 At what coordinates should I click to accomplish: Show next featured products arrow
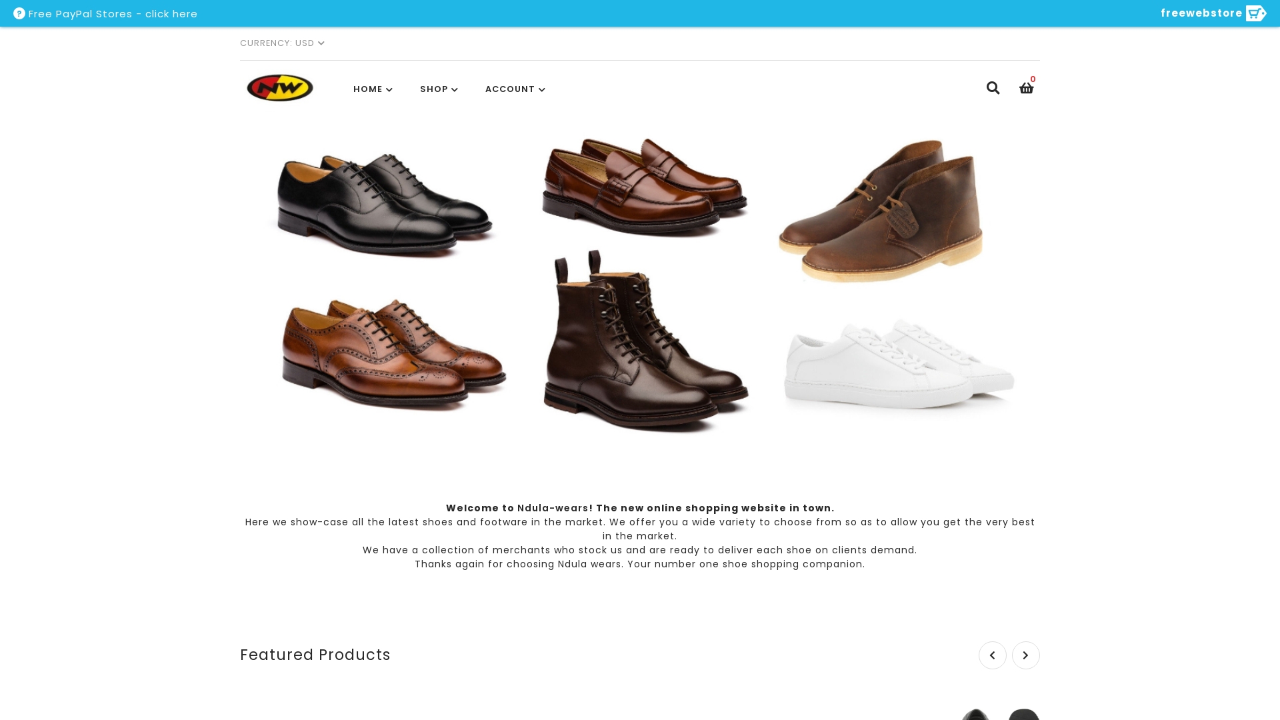[1025, 655]
